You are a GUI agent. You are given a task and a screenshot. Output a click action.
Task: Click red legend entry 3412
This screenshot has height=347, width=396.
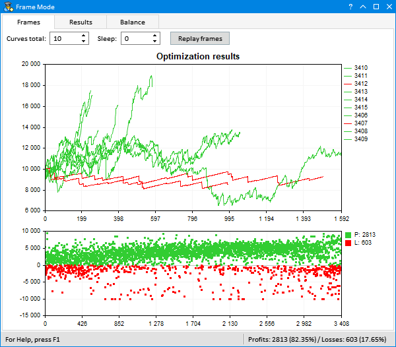point(356,84)
